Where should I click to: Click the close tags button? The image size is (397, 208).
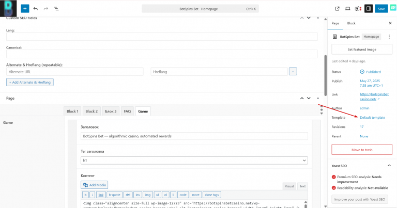212,195
